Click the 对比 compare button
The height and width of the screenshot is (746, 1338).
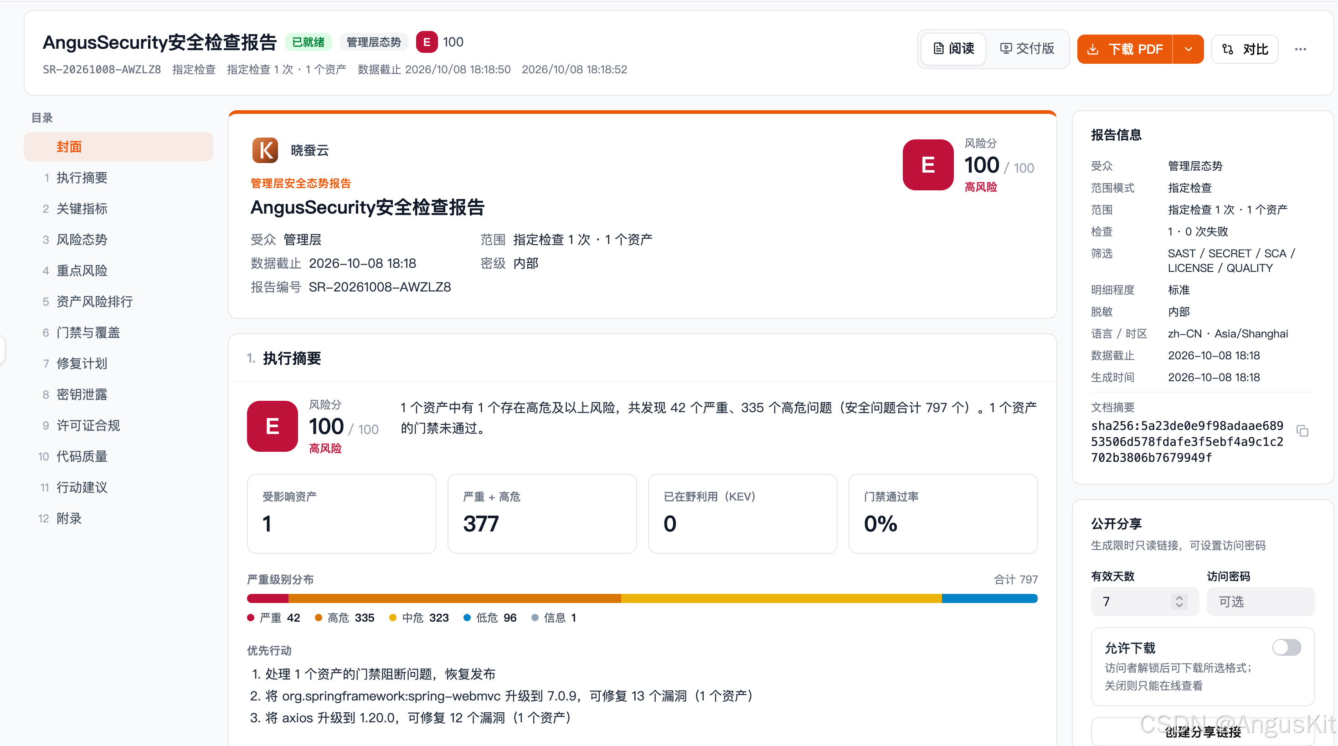click(1245, 49)
